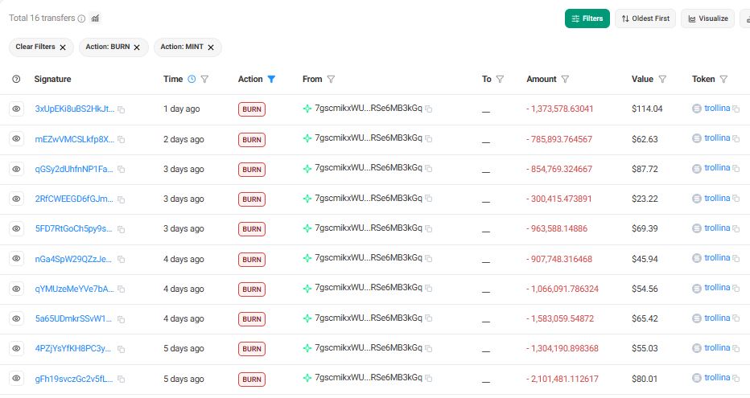Click info icon next to Total 16 transfers
750x398 pixels.
(82, 18)
